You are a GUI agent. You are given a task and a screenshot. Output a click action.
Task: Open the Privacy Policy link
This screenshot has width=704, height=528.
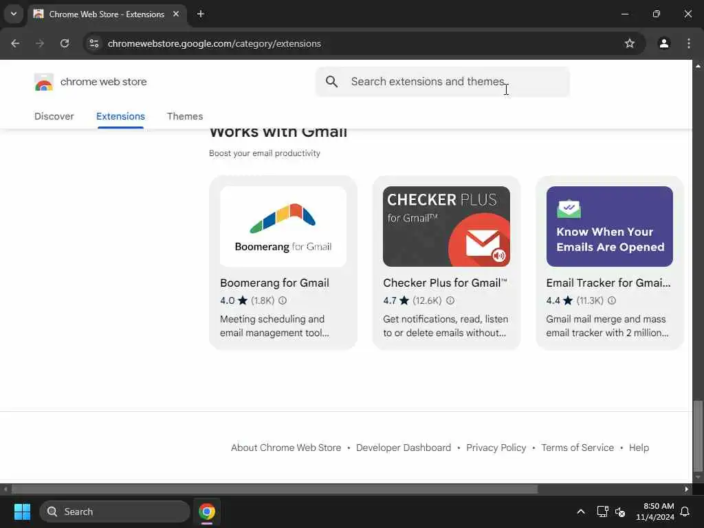(496, 448)
